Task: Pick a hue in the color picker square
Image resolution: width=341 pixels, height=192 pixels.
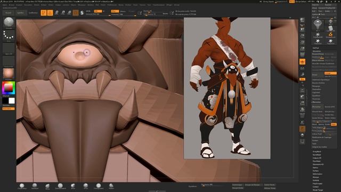Action: pos(9,88)
